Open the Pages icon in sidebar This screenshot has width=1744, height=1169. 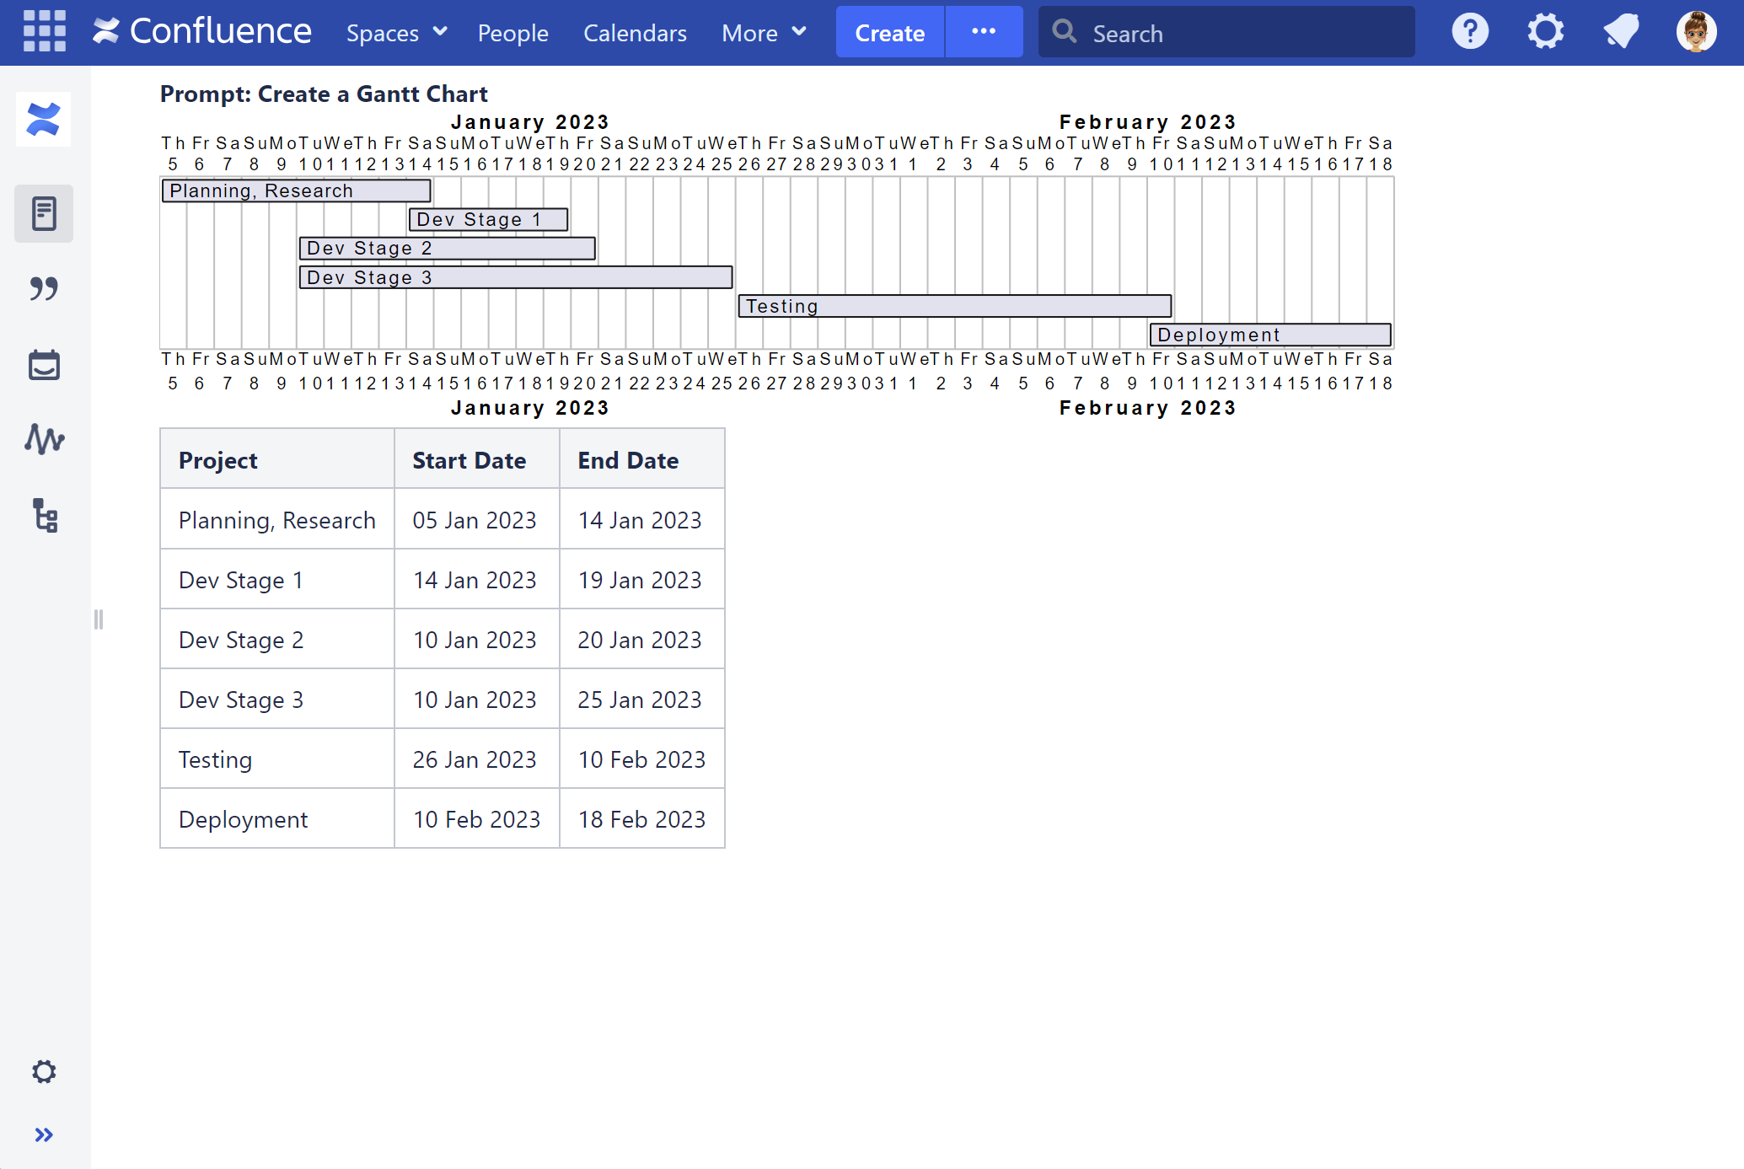(44, 214)
